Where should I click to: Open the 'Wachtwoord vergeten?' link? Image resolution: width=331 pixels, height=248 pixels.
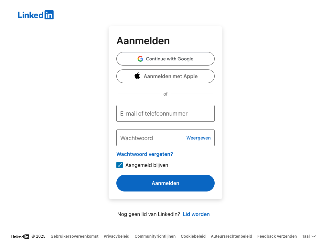tap(144, 154)
